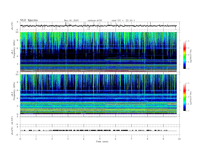Click inside the ch.1 spectrogram panel

pos(98,52)
